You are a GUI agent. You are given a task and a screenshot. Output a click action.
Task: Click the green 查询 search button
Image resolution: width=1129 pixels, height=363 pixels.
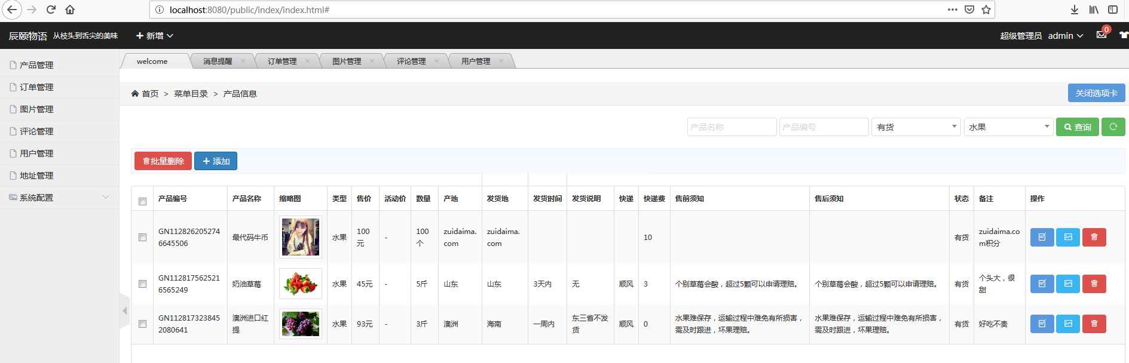1078,127
